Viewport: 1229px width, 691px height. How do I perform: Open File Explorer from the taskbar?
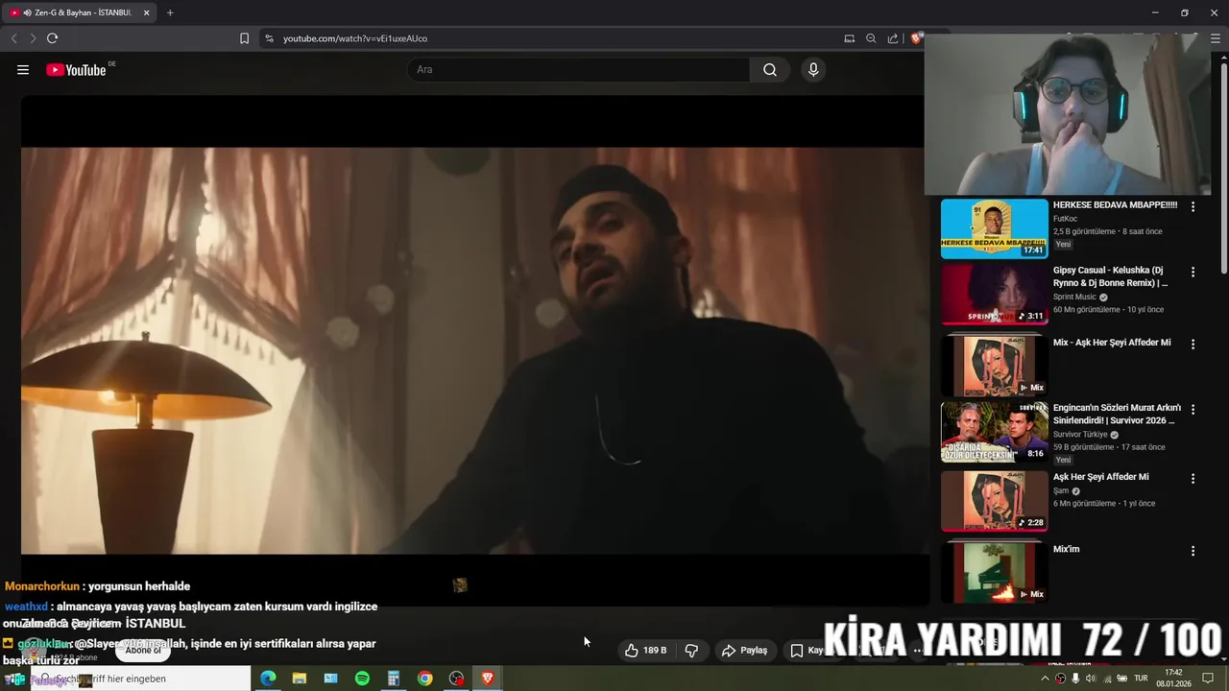[x=300, y=679]
